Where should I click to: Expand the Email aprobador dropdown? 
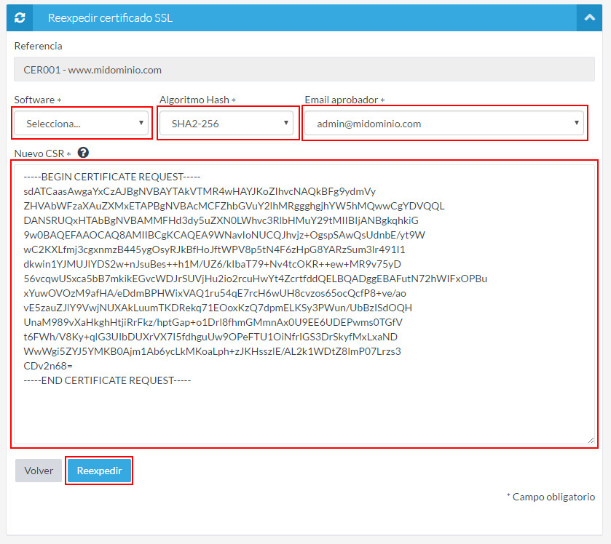444,124
